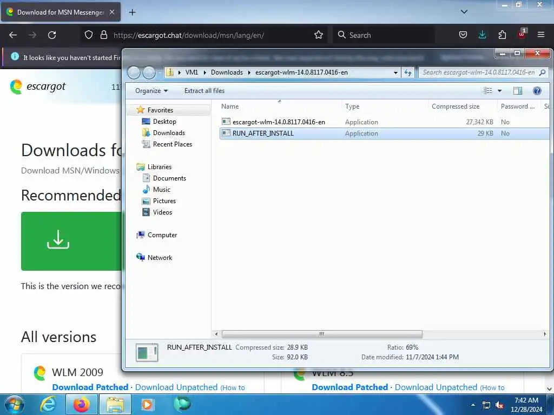The height and width of the screenshot is (415, 554).
Task: Select Computer in navigation pane
Action: (162, 235)
